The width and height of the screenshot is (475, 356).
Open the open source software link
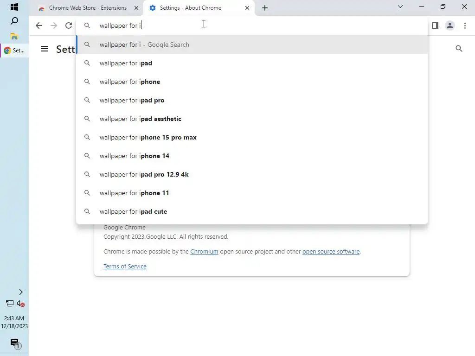pyautogui.click(x=331, y=252)
